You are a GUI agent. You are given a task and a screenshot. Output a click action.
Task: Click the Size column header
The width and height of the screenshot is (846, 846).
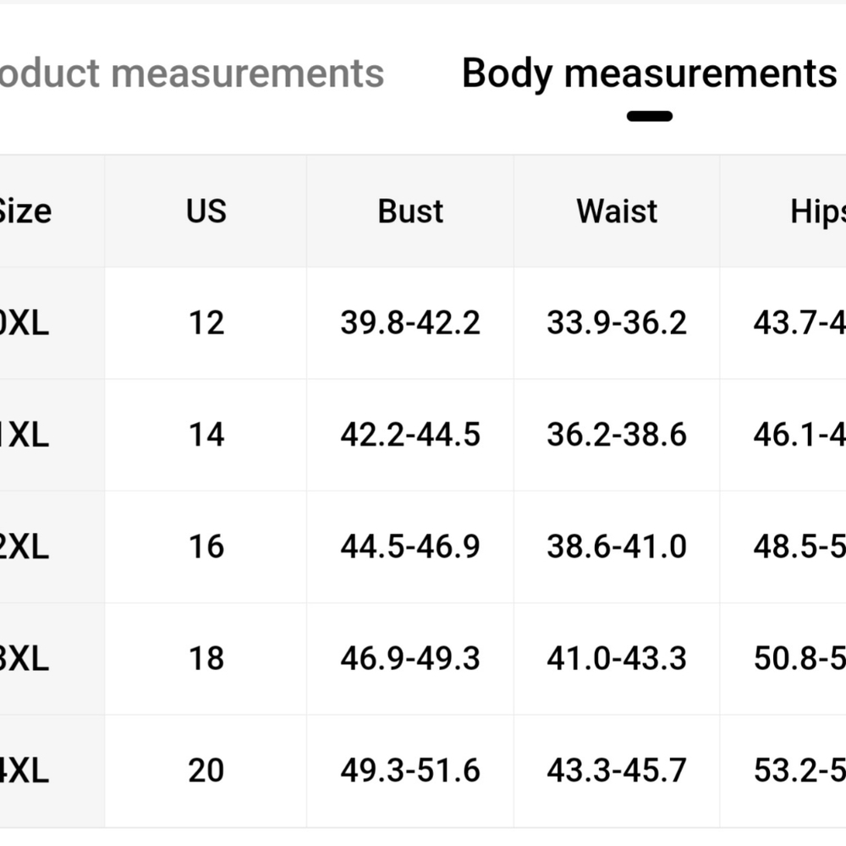(x=25, y=211)
